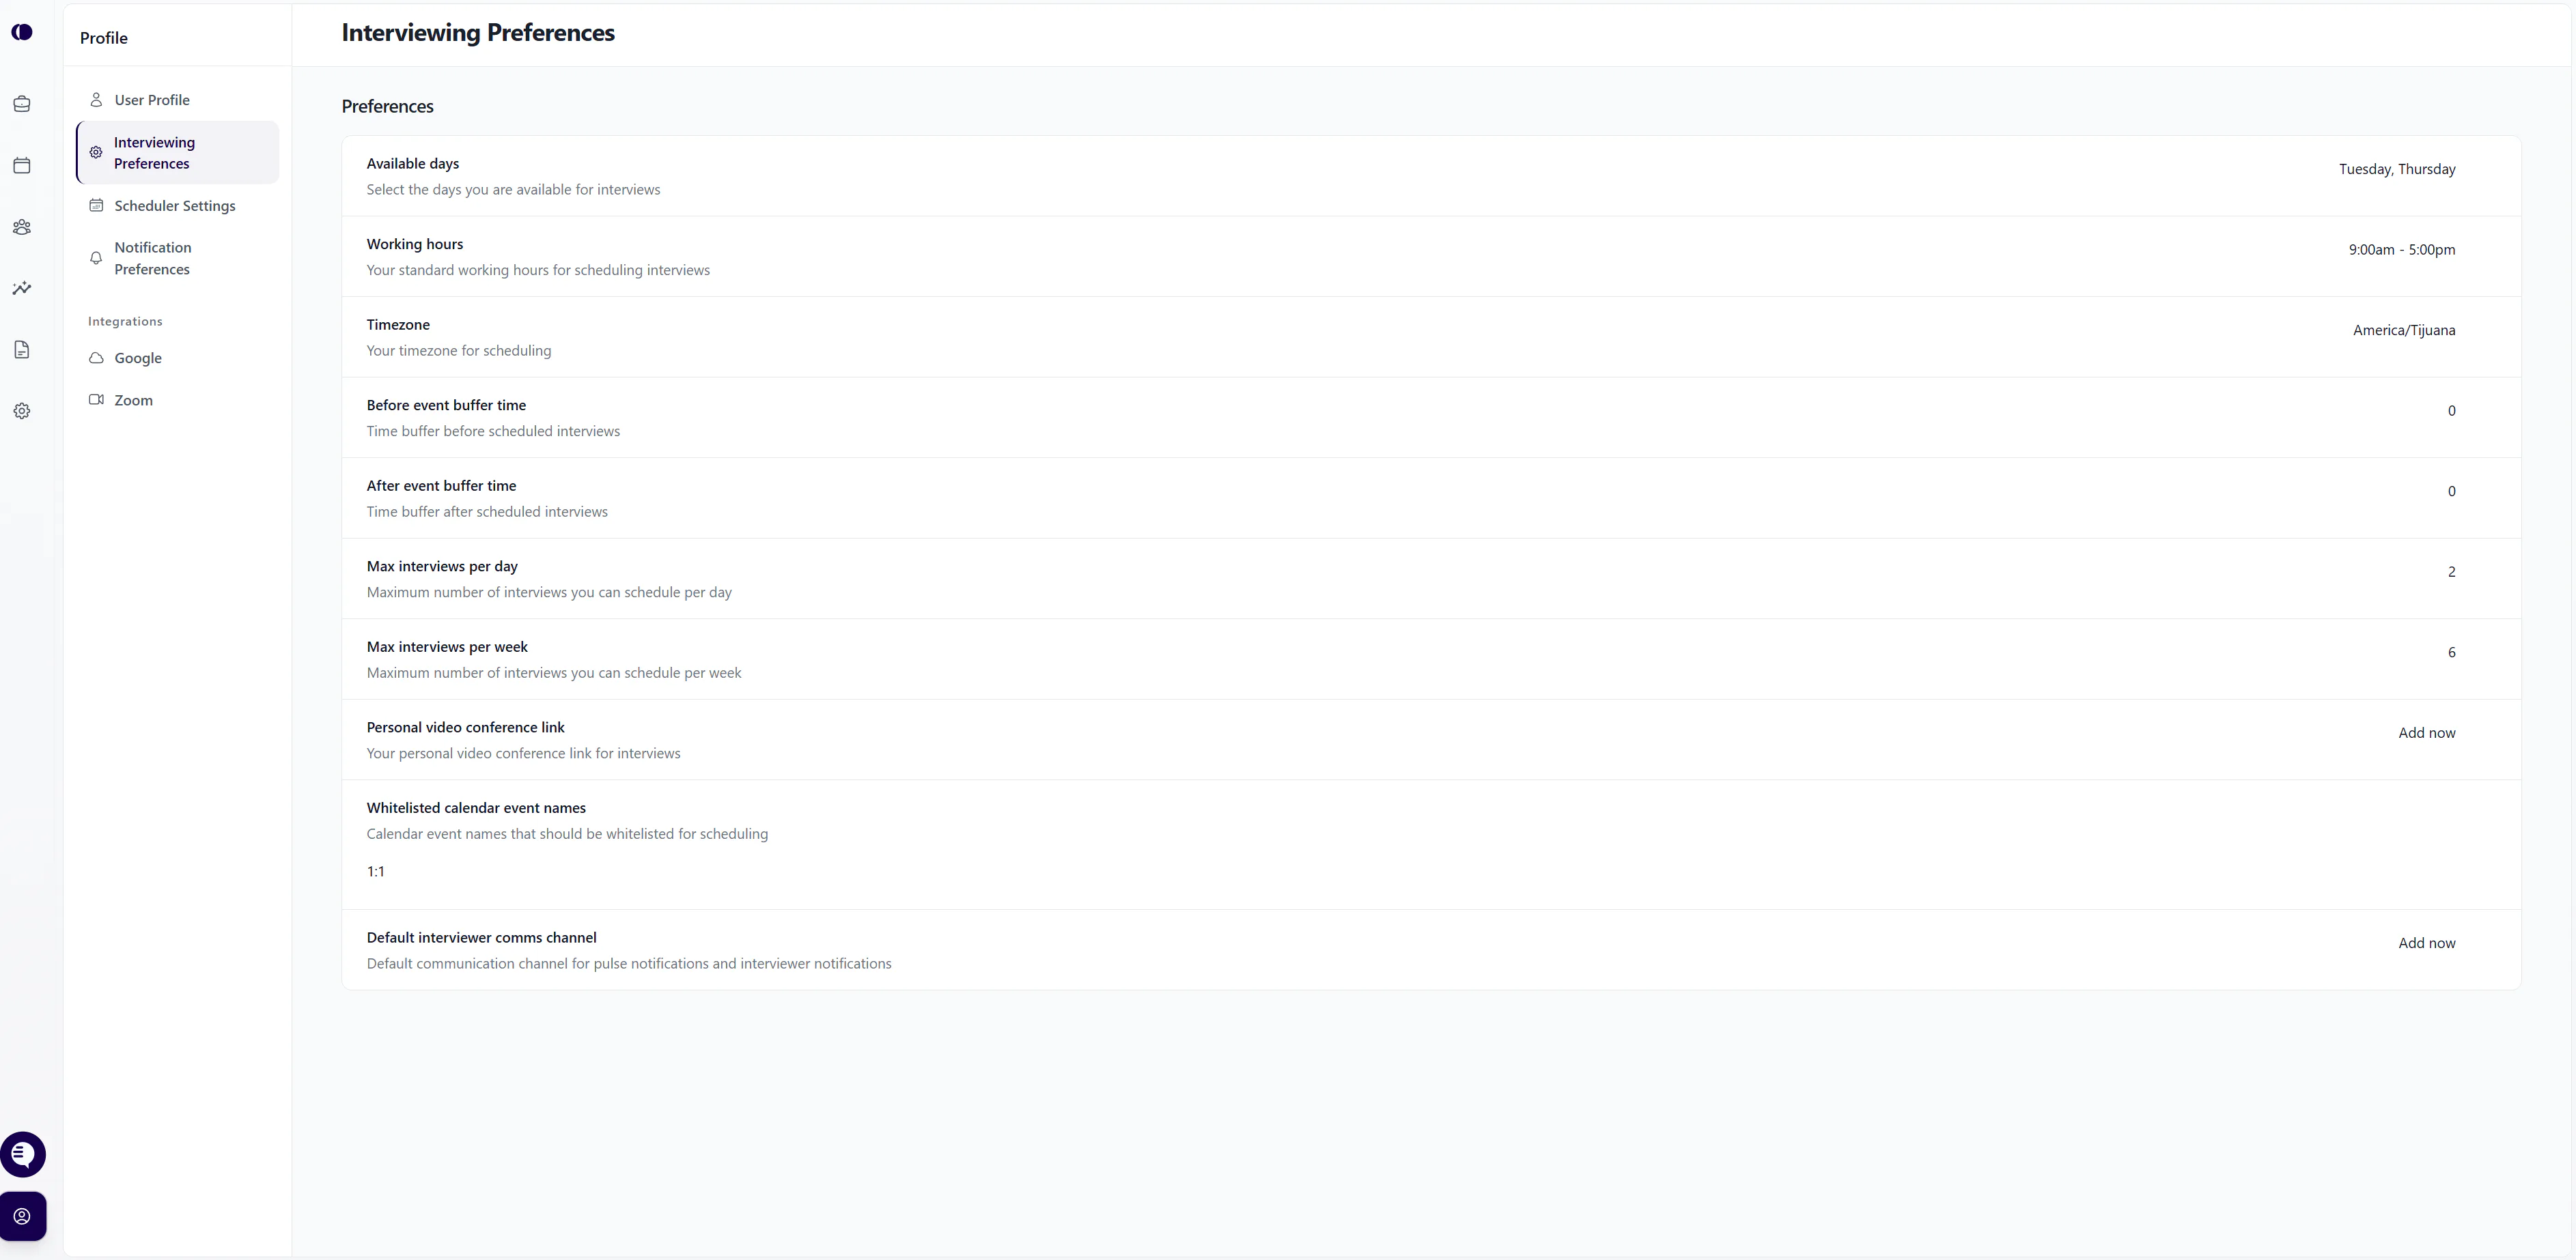Add now for personal video conference link
This screenshot has height=1260, width=2576.
[2426, 734]
